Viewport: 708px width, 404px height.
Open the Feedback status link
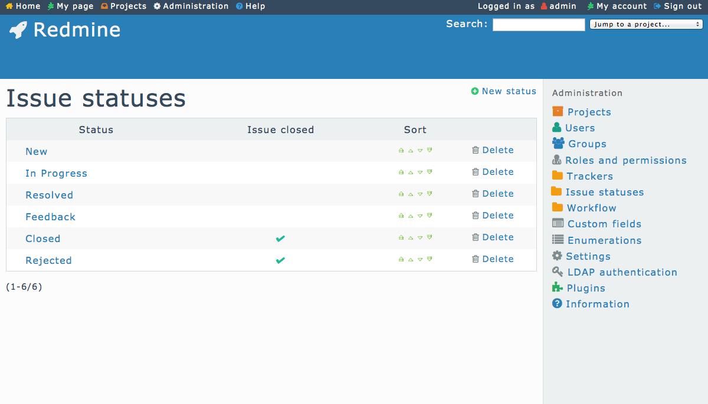point(50,217)
